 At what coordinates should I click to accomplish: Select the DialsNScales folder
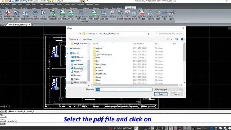101,74
